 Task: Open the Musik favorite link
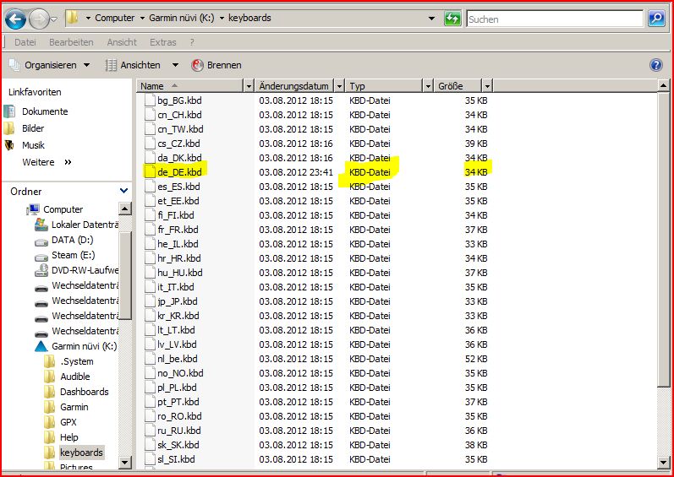(x=33, y=145)
